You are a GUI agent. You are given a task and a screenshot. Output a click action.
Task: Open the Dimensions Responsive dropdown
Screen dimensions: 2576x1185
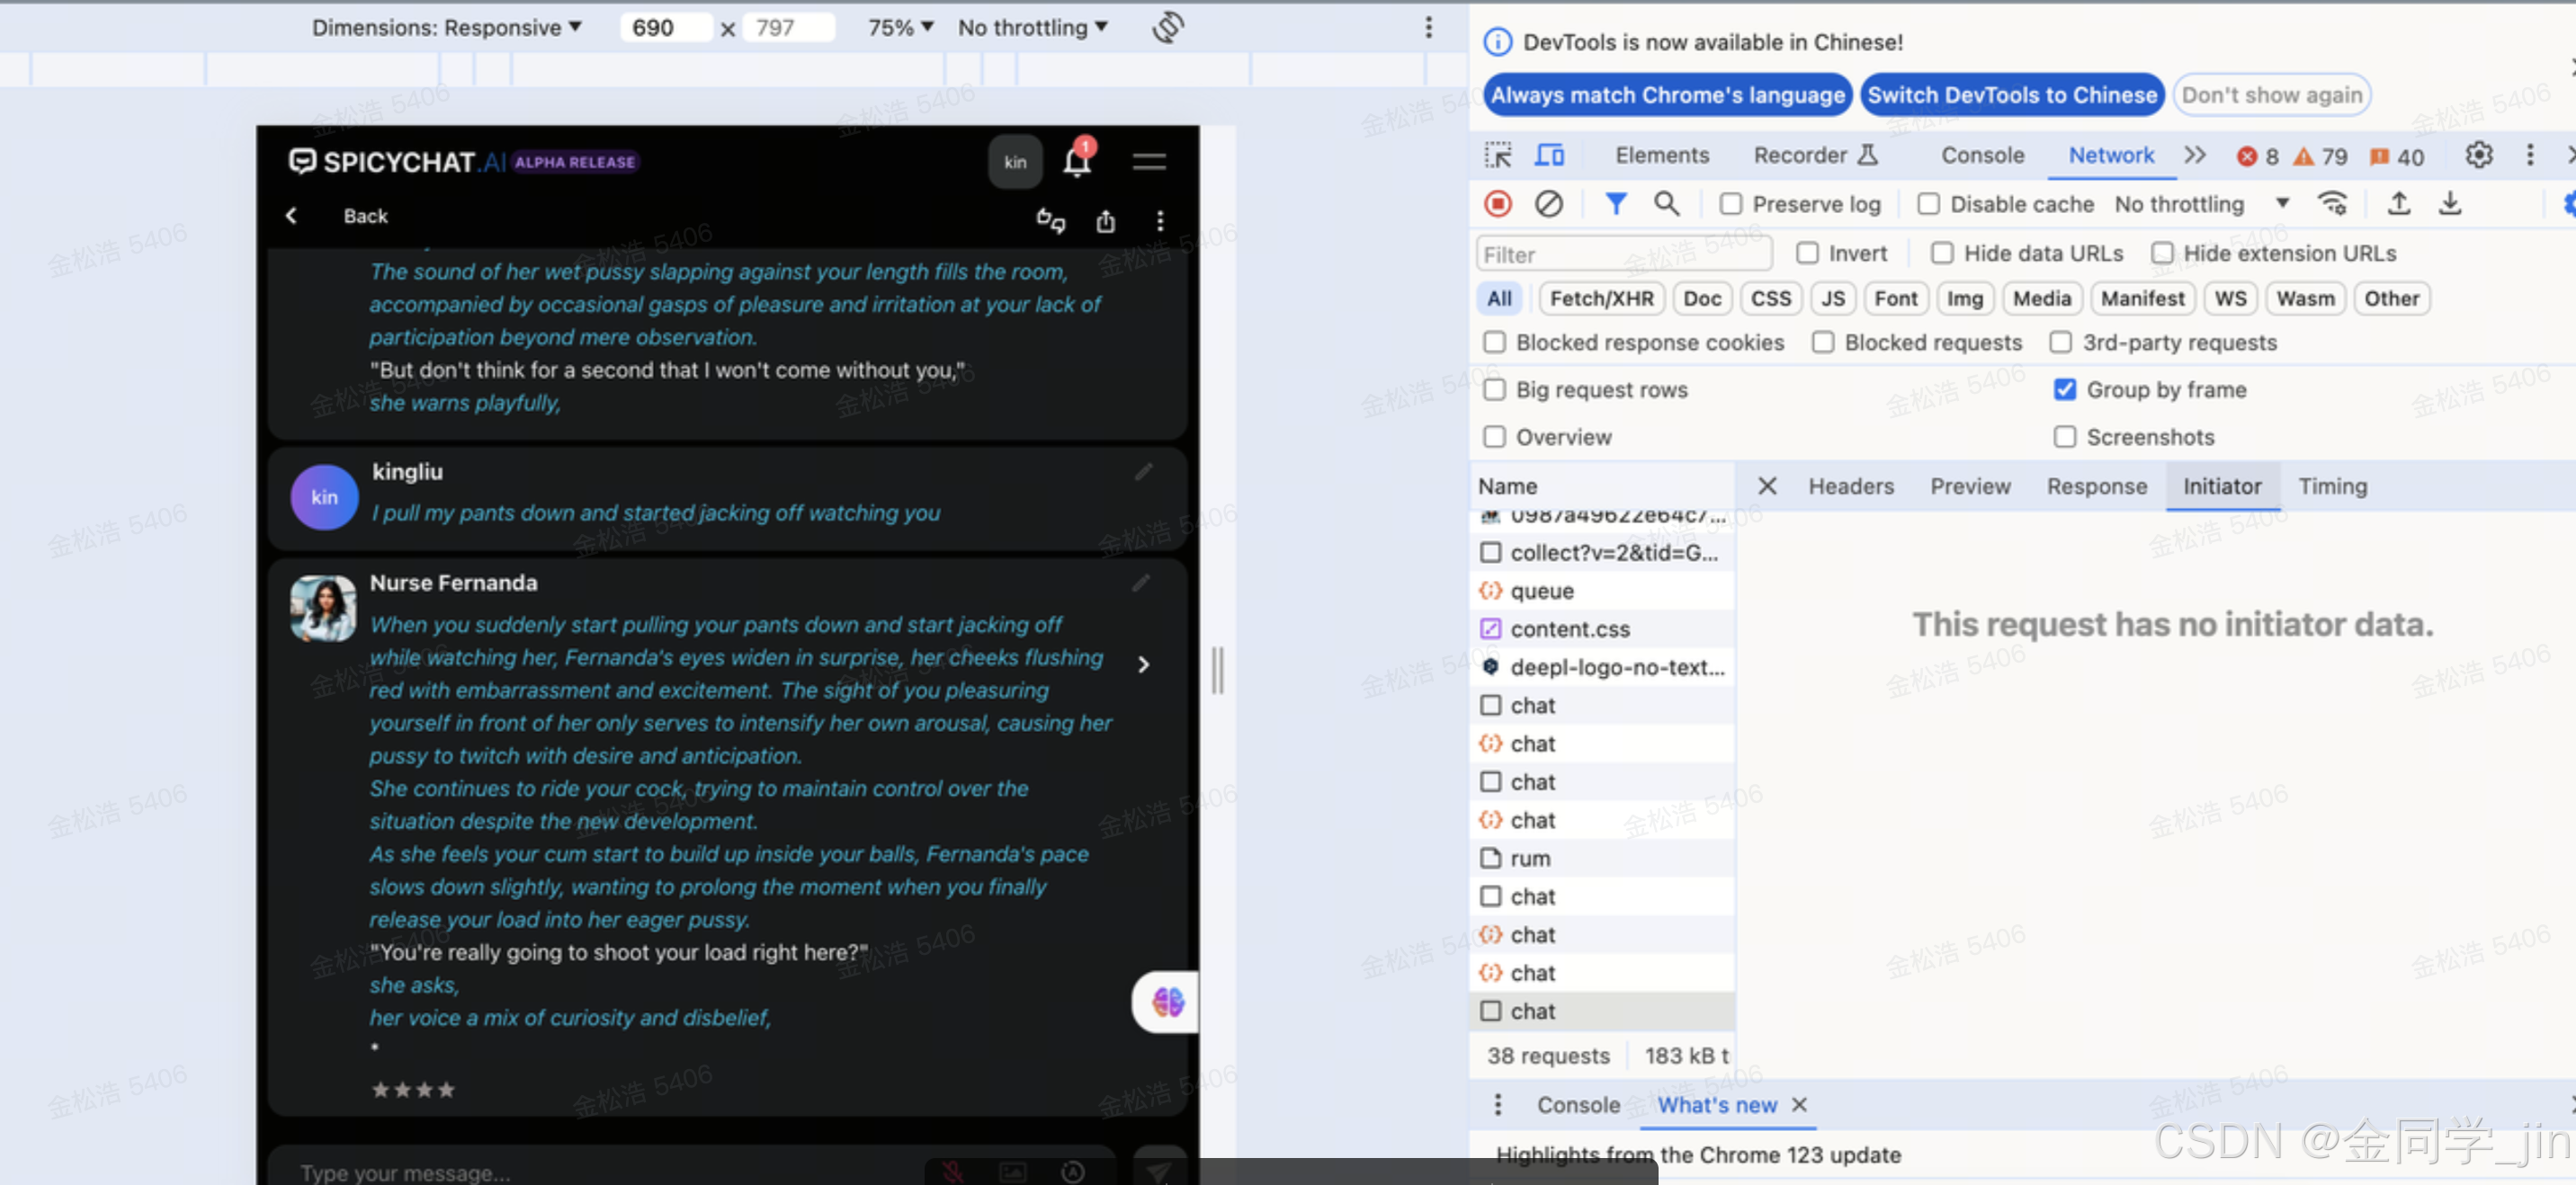click(x=446, y=28)
